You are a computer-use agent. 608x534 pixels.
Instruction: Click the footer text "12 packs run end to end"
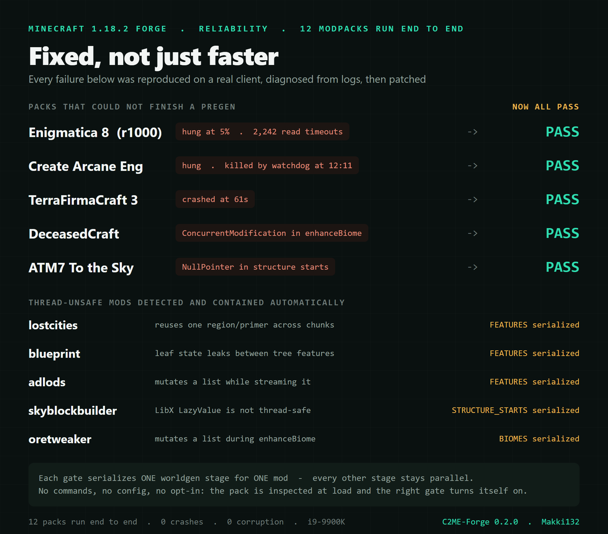83,522
